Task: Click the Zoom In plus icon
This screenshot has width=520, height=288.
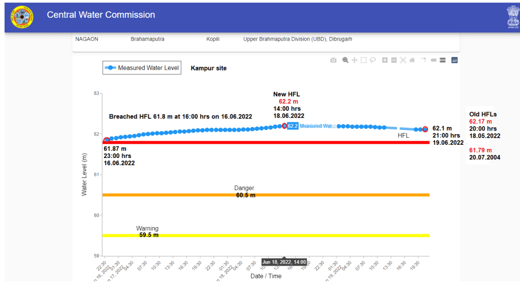Action: [385, 60]
